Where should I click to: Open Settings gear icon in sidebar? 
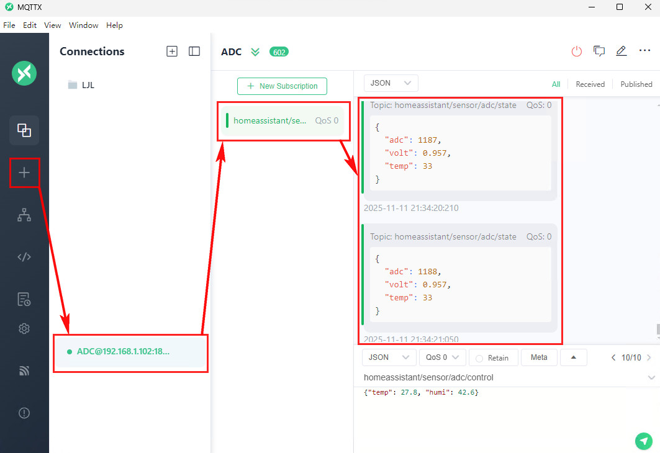24,328
